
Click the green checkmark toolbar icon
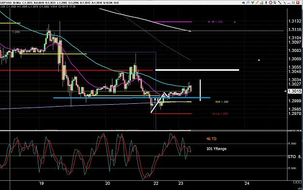point(253,2)
